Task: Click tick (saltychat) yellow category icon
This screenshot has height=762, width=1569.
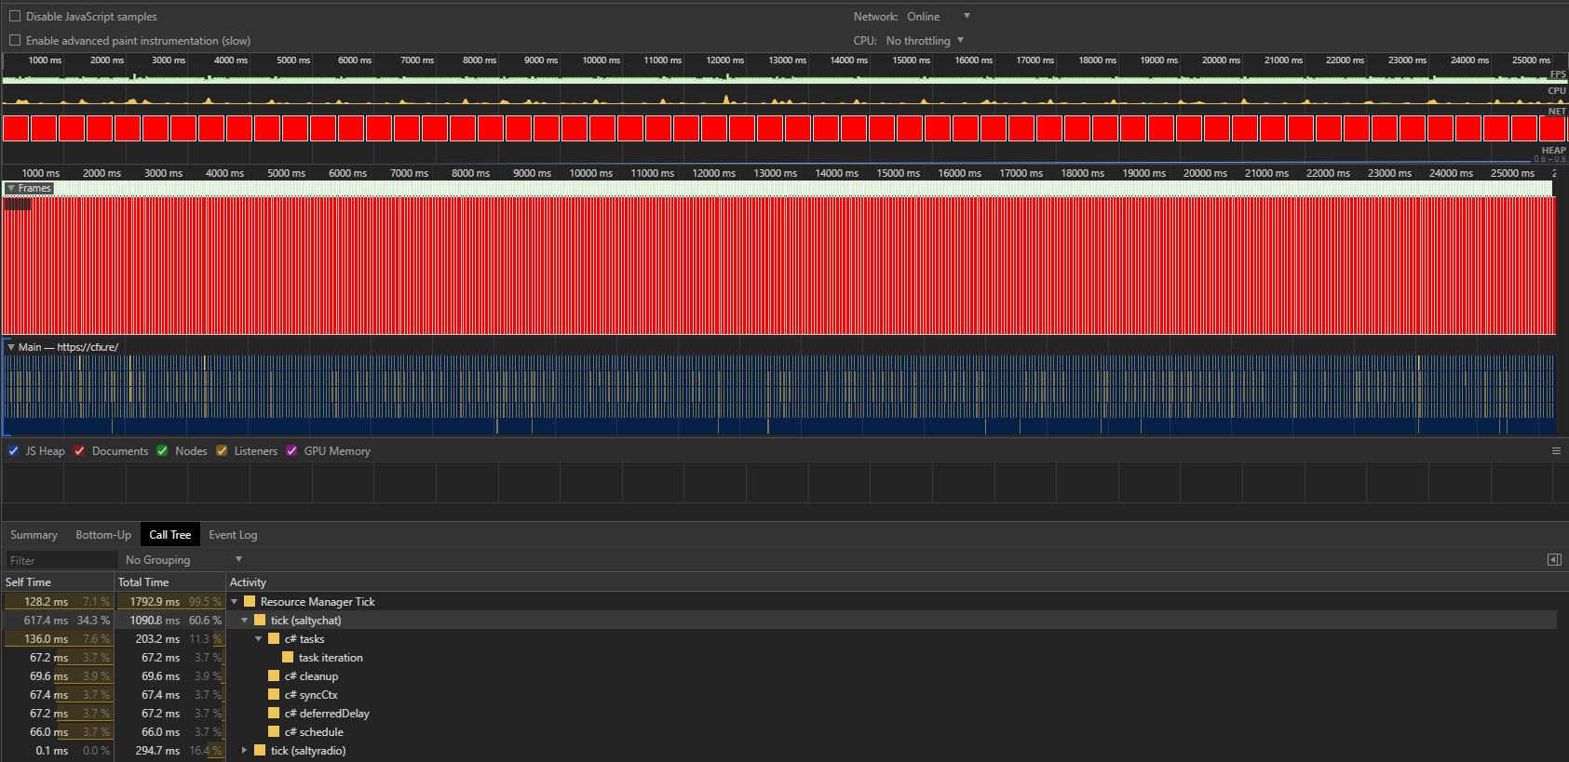Action: [x=260, y=621]
